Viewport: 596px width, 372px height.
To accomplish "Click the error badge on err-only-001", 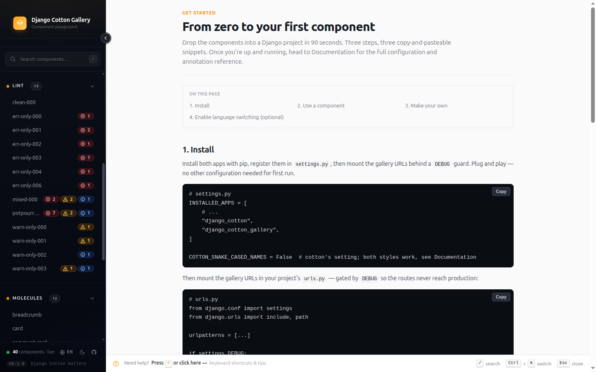I will tap(86, 130).
